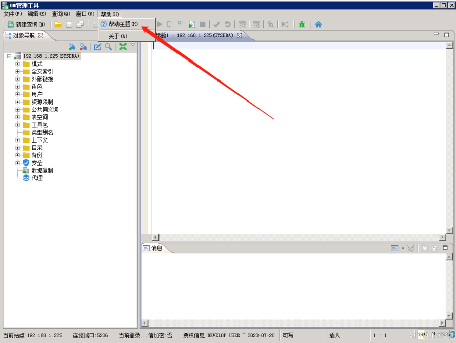This screenshot has width=456, height=343.
Task: Select the 数据复制 tree item
Action: [42, 171]
